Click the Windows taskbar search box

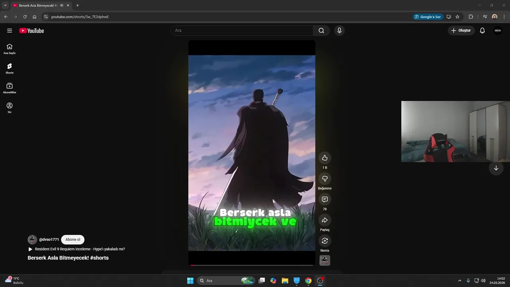pos(226,281)
